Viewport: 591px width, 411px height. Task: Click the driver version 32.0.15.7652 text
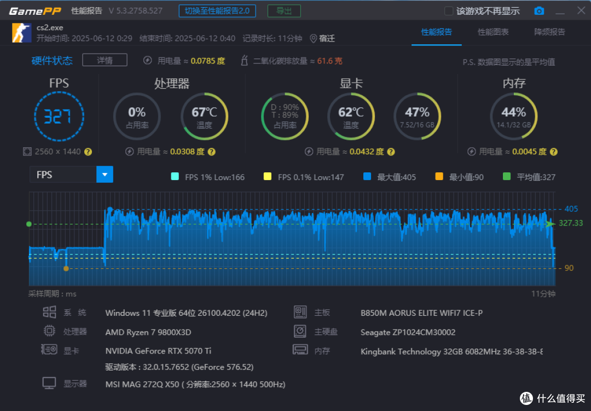179,367
